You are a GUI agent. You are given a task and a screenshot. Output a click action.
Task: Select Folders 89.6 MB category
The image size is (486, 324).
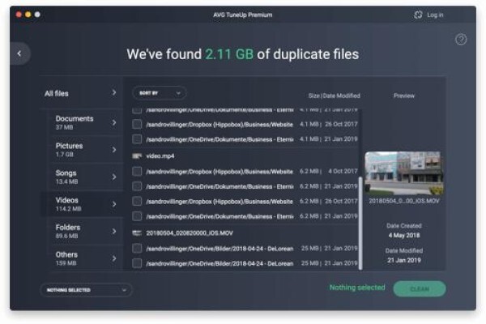(86, 232)
